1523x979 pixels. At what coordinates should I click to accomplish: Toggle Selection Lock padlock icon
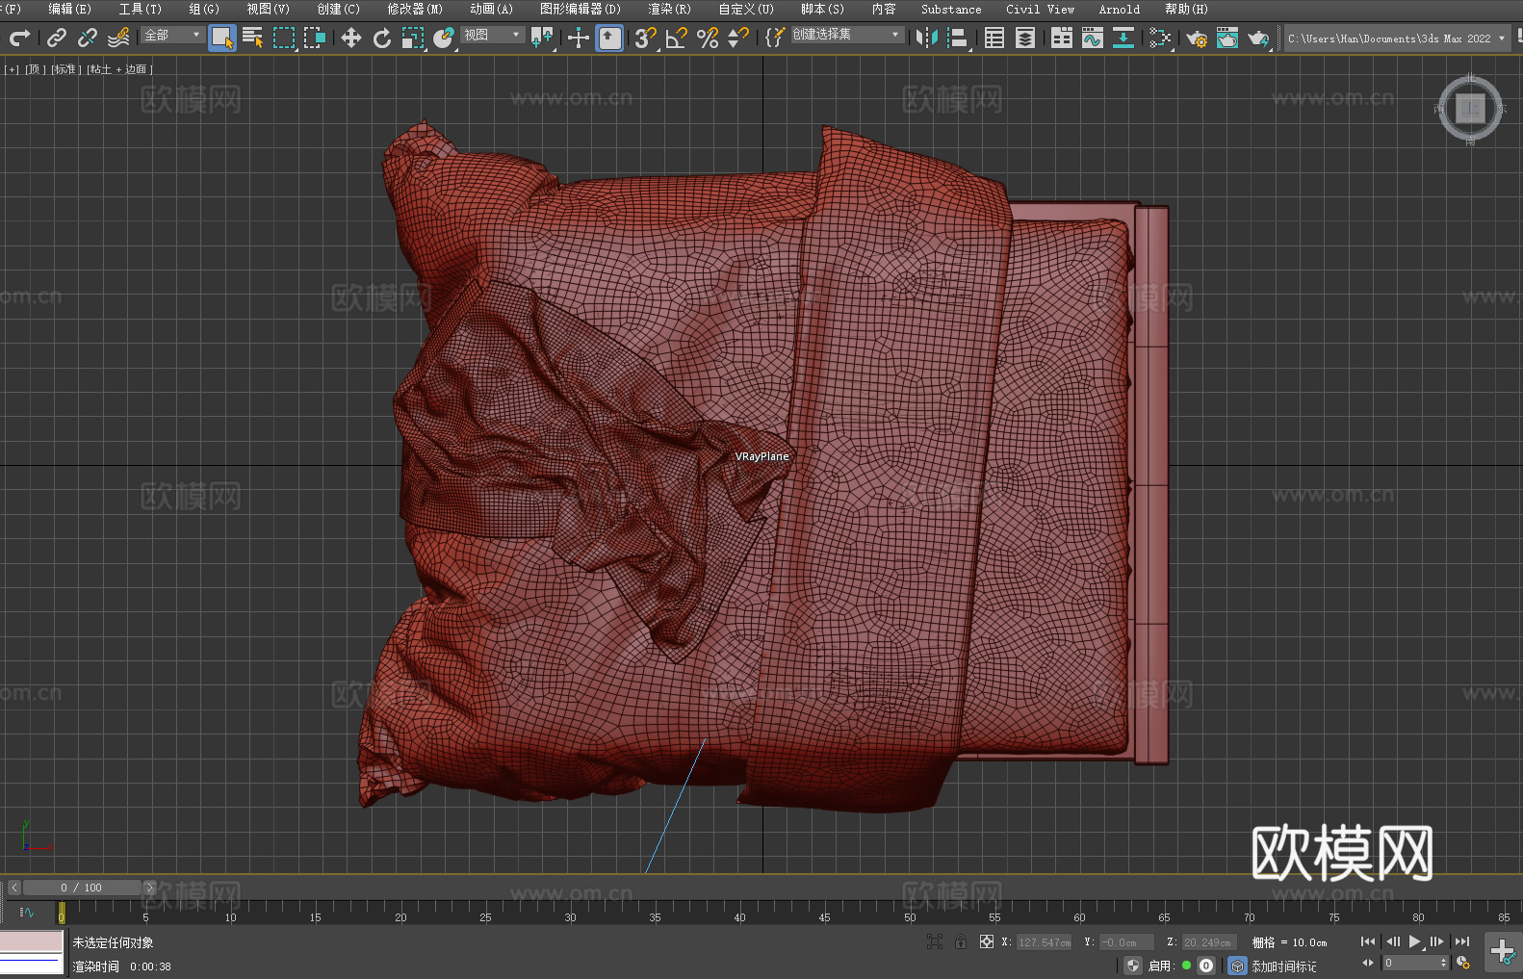pyautogui.click(x=960, y=942)
